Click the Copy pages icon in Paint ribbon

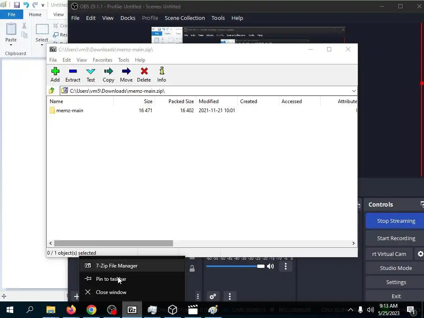[24, 35]
